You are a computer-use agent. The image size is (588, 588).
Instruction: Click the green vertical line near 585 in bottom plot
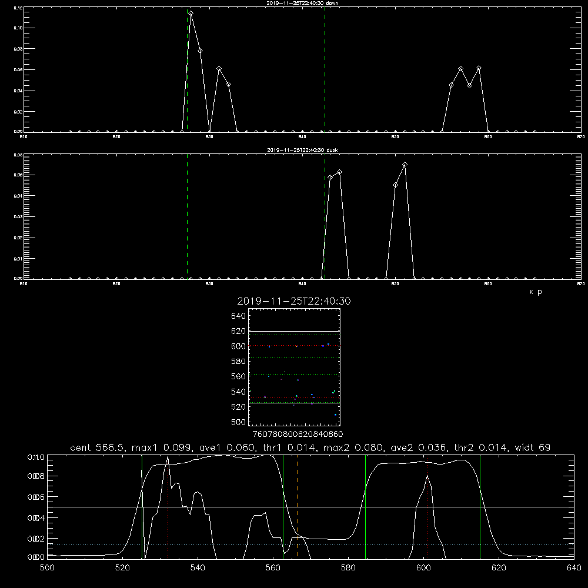pyautogui.click(x=365, y=506)
